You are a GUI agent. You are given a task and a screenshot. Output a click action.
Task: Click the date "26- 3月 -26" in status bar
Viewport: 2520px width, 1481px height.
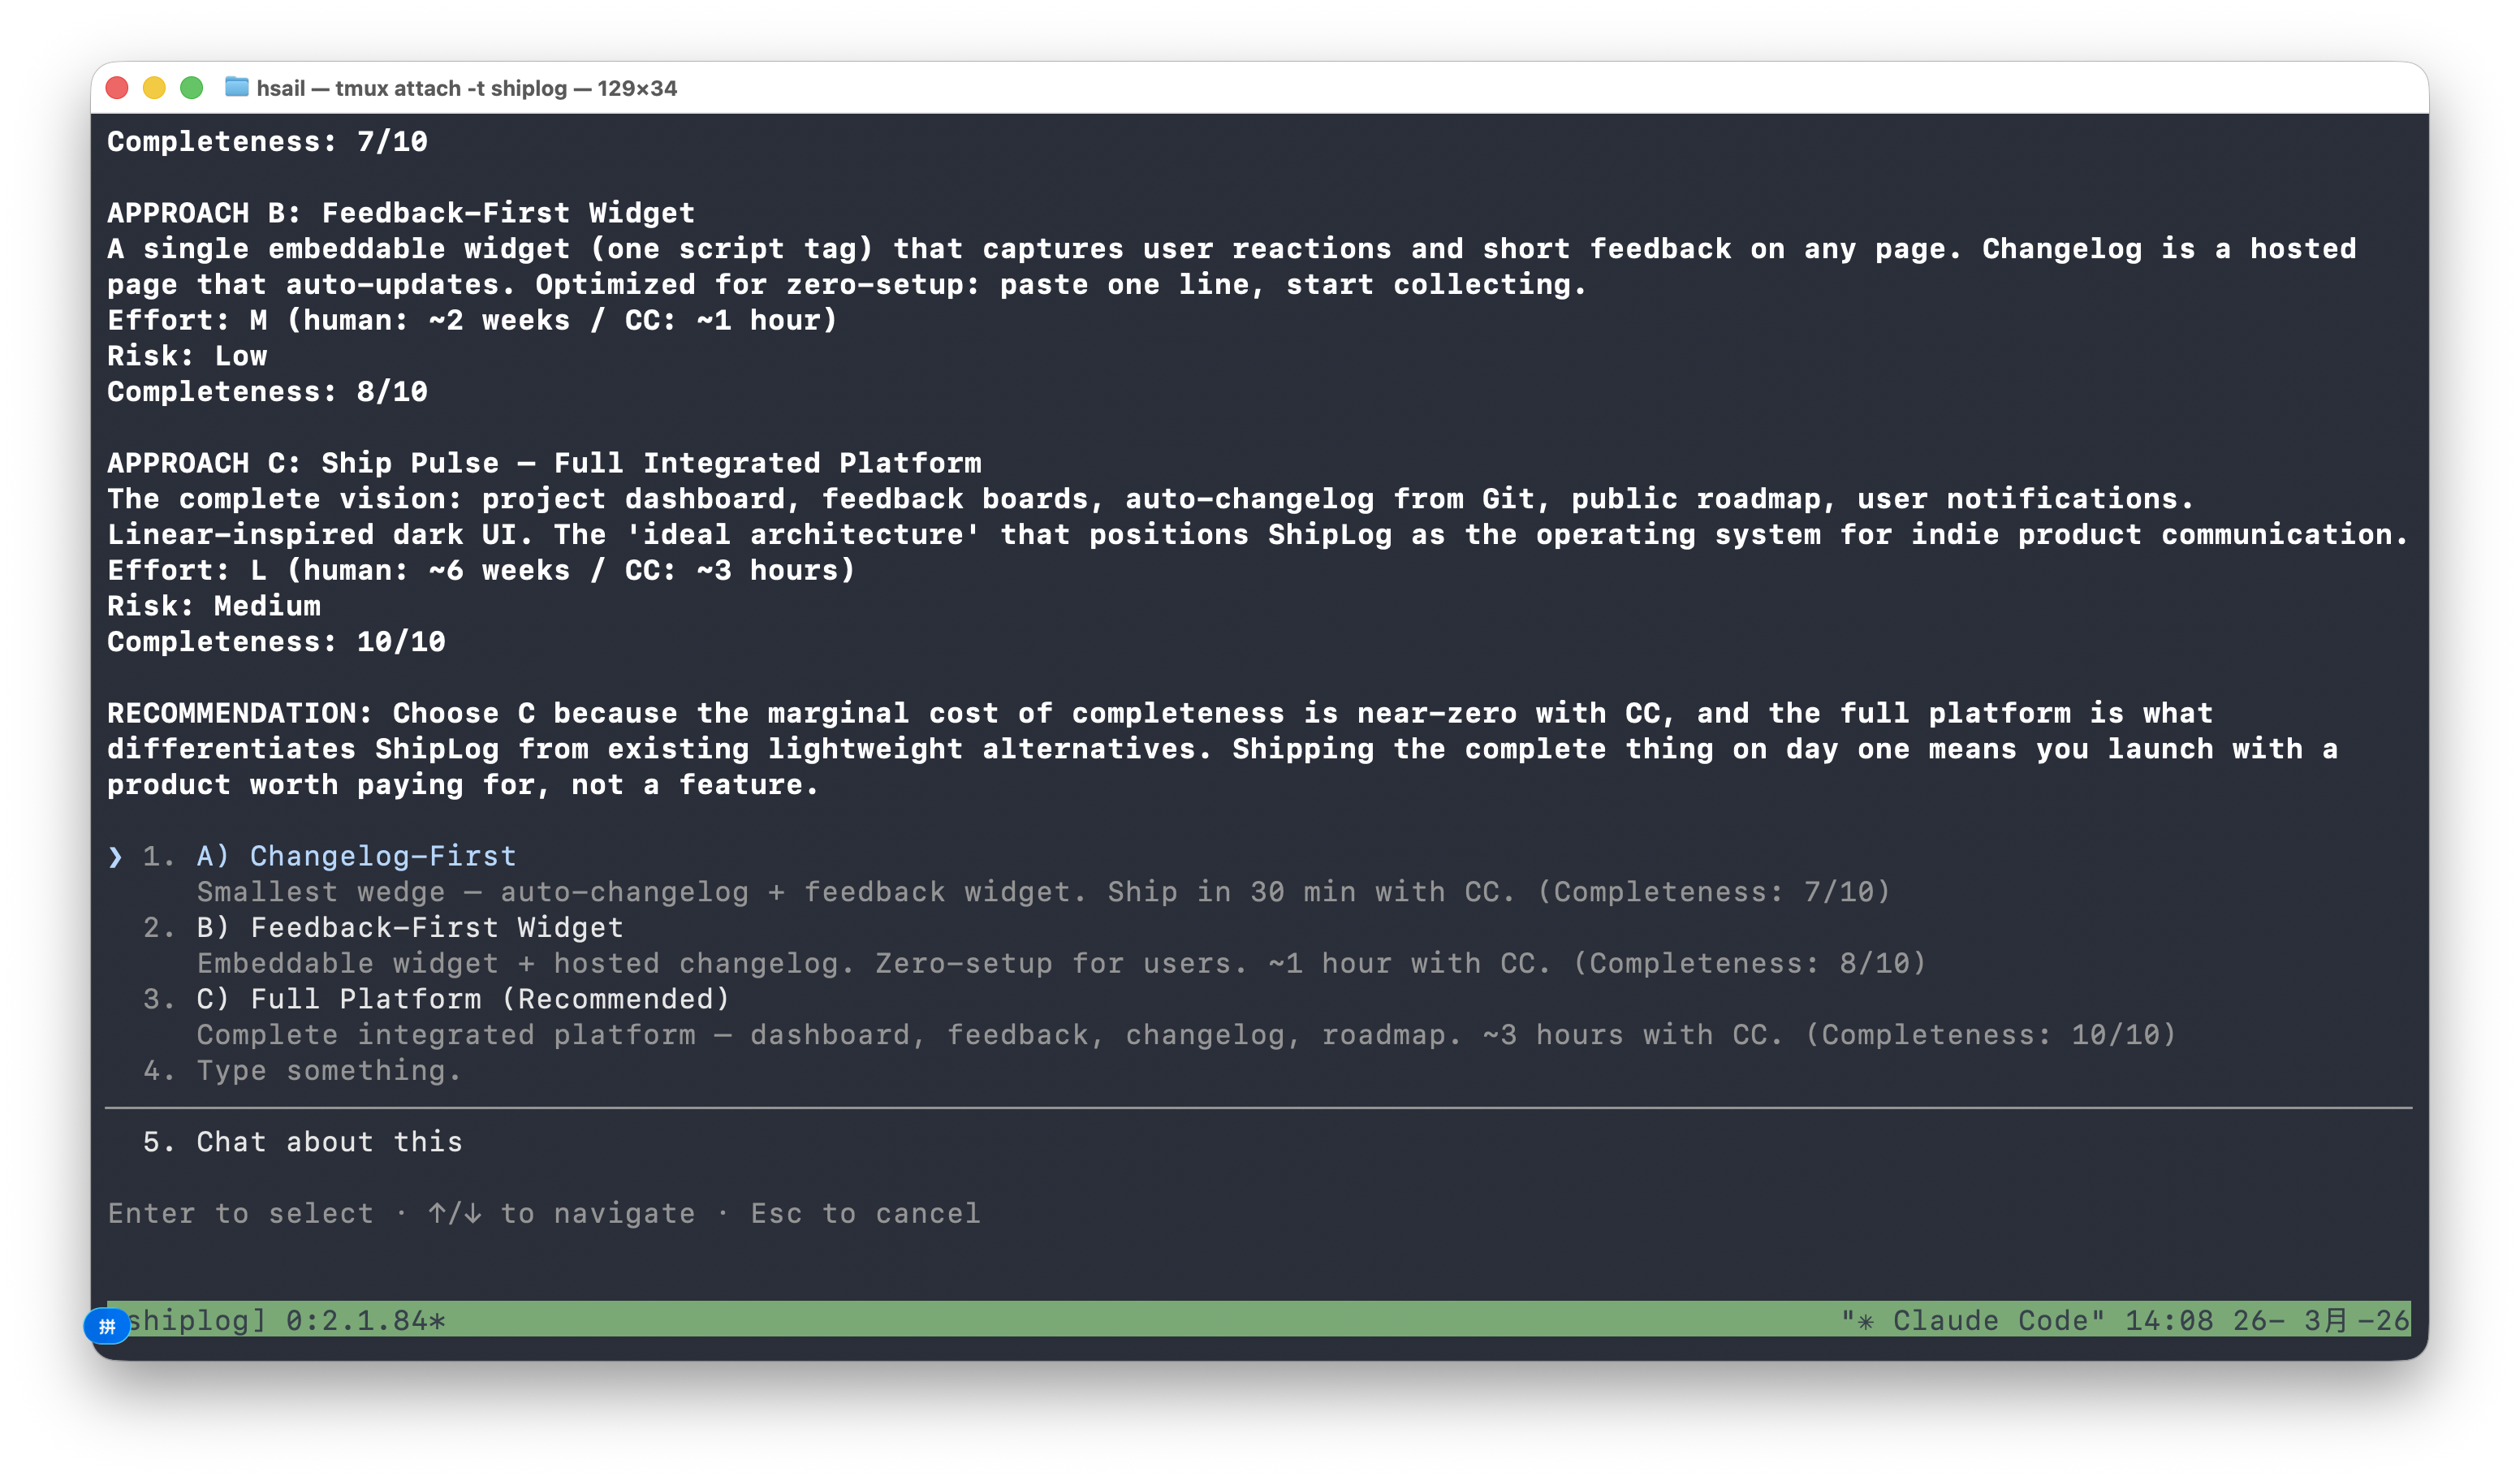tap(2321, 1320)
